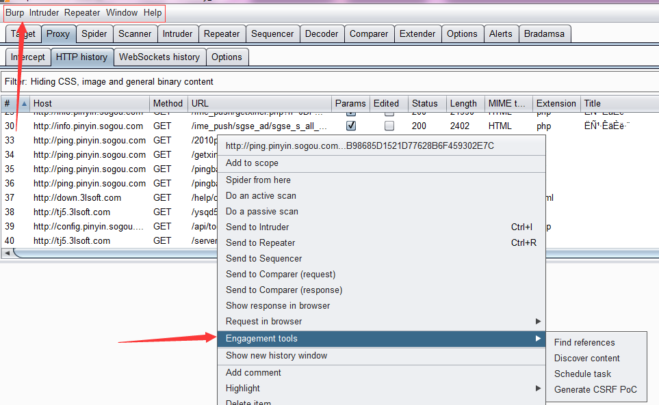
Task: Open the Bradamsa tab
Action: pos(544,34)
